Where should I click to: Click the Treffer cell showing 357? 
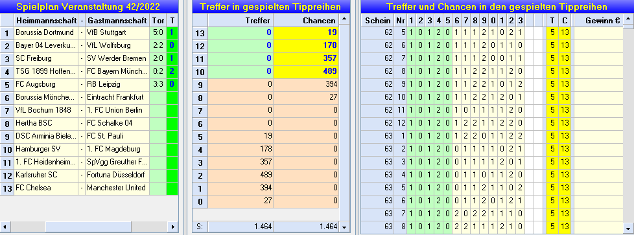pyautogui.click(x=241, y=162)
